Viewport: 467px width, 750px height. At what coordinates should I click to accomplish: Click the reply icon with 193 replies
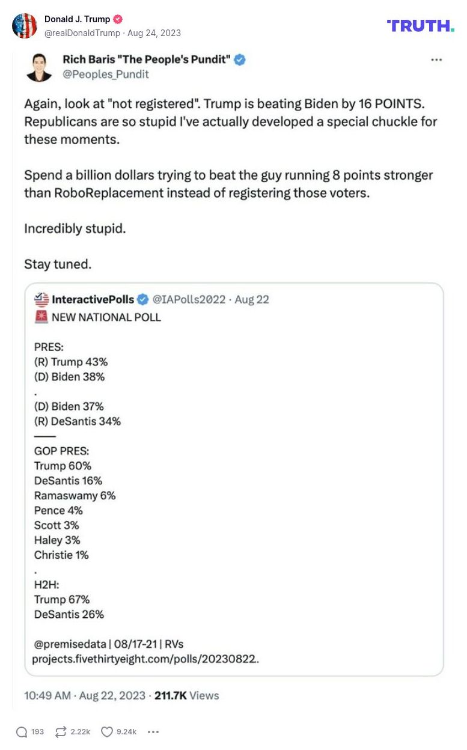(22, 731)
